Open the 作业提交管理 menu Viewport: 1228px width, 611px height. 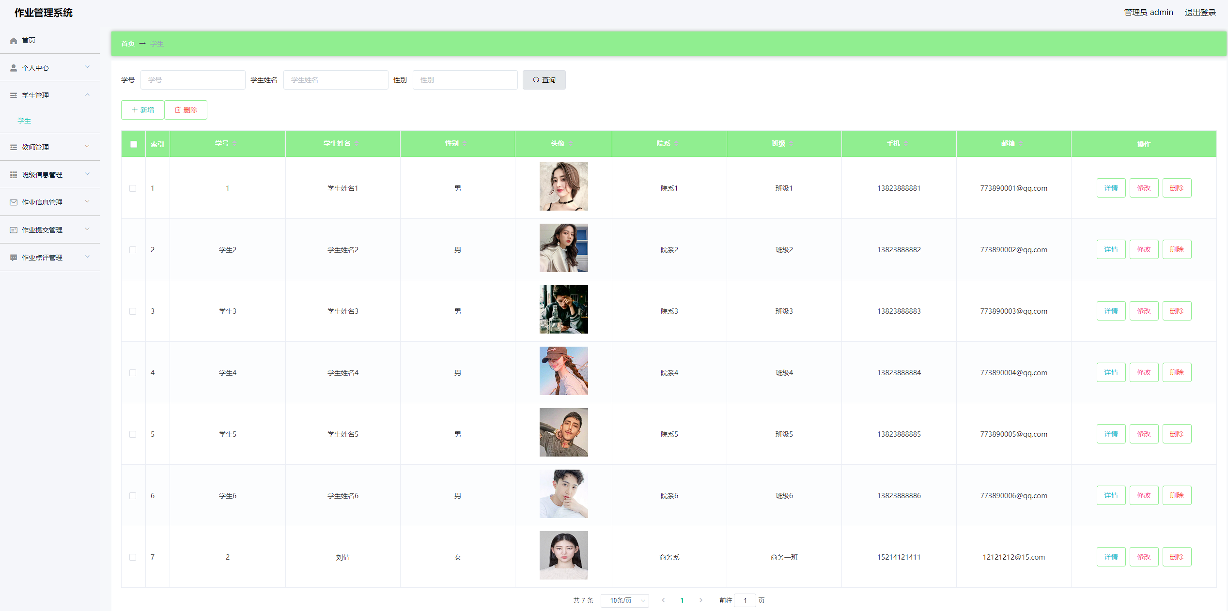42,230
